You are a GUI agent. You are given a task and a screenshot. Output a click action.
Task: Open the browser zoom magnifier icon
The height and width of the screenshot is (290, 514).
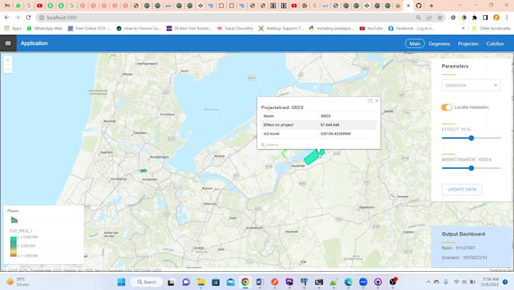click(x=418, y=17)
